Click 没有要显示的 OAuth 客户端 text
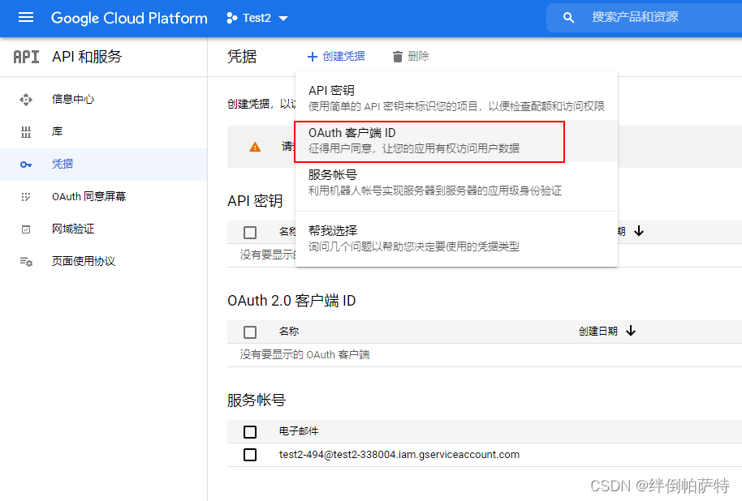Screen dimensions: 742x501 tap(304, 354)
